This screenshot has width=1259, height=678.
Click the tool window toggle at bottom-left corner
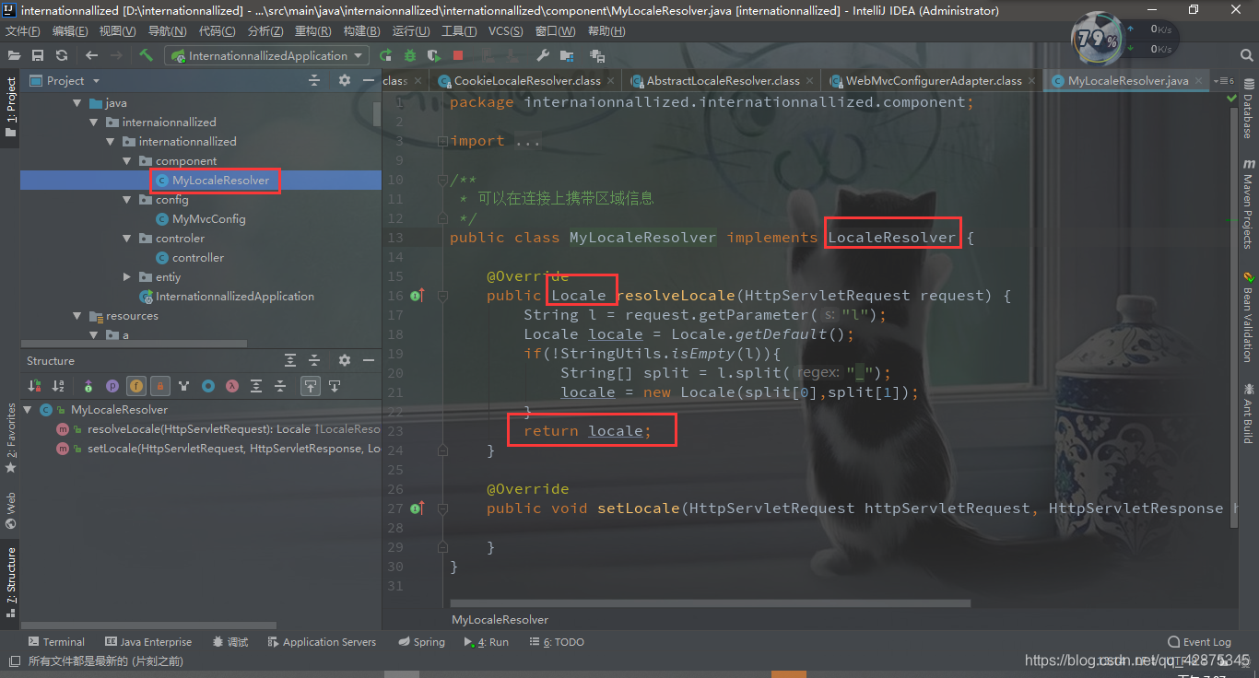(x=14, y=660)
